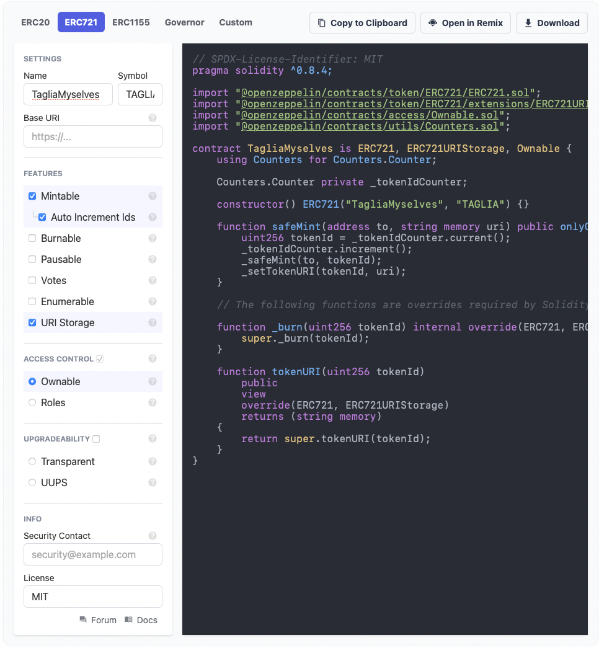The width and height of the screenshot is (599, 648).
Task: Click help icon for URI Storage
Action: 153,322
